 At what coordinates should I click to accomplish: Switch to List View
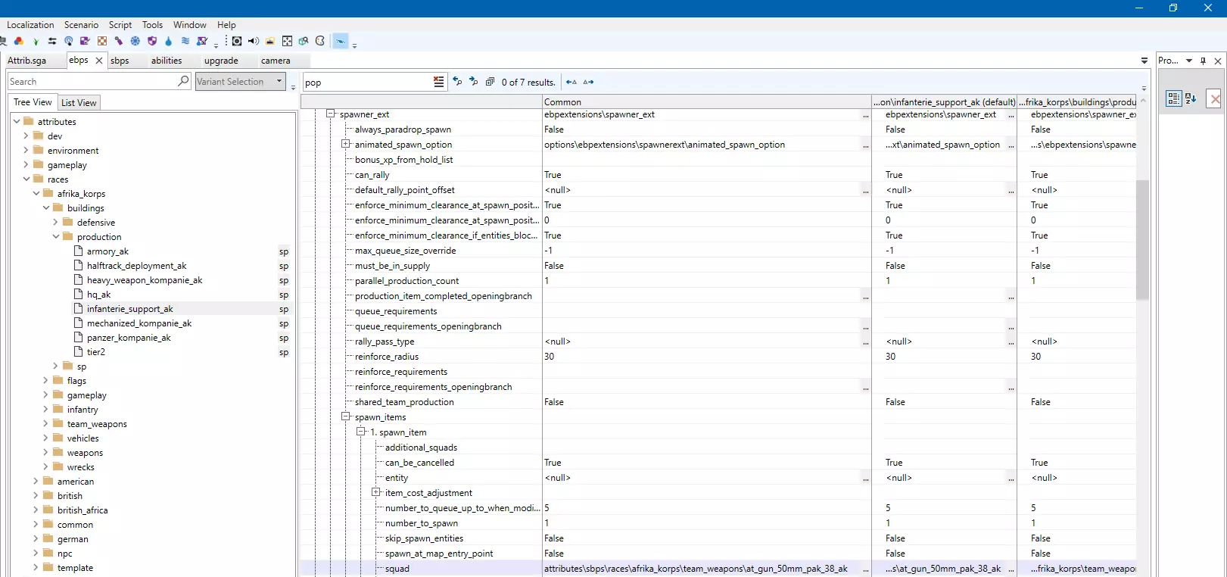[x=79, y=103]
